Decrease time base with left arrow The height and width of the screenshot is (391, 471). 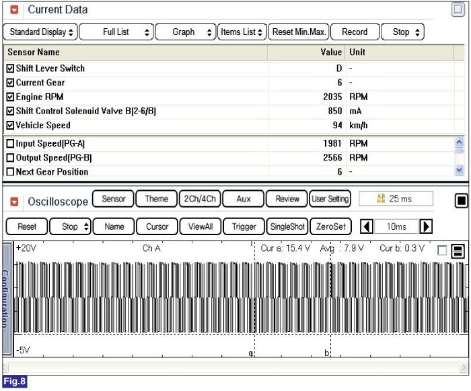tap(367, 226)
